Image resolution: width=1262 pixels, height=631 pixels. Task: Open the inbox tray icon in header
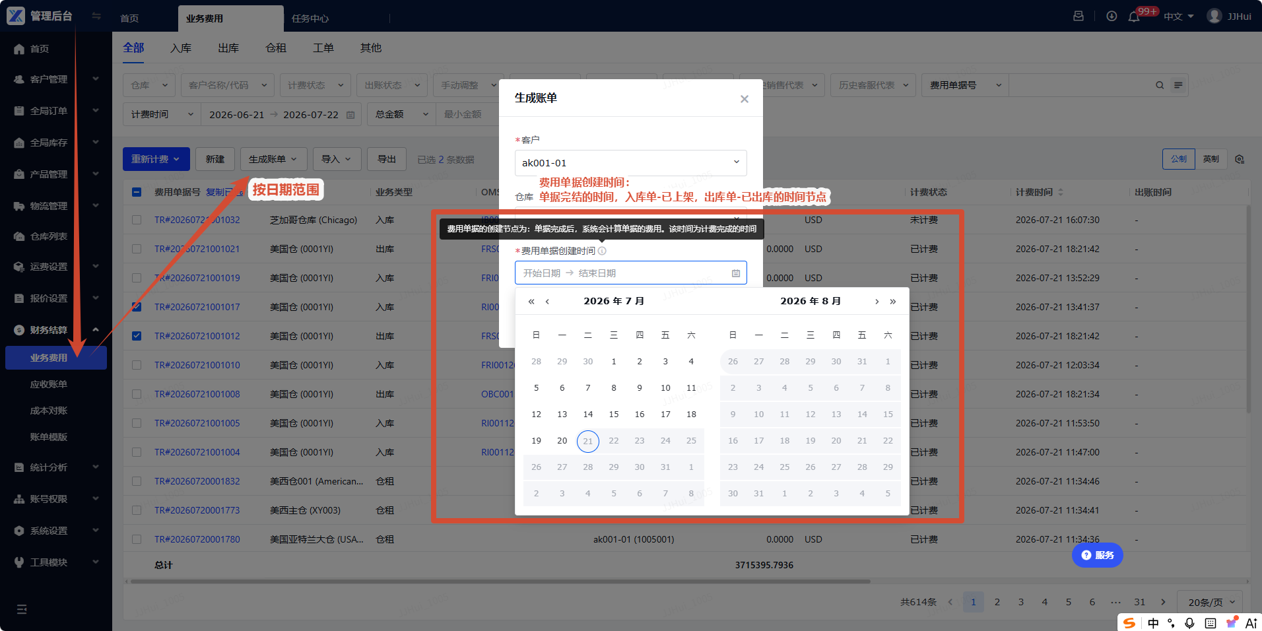[x=1079, y=16]
